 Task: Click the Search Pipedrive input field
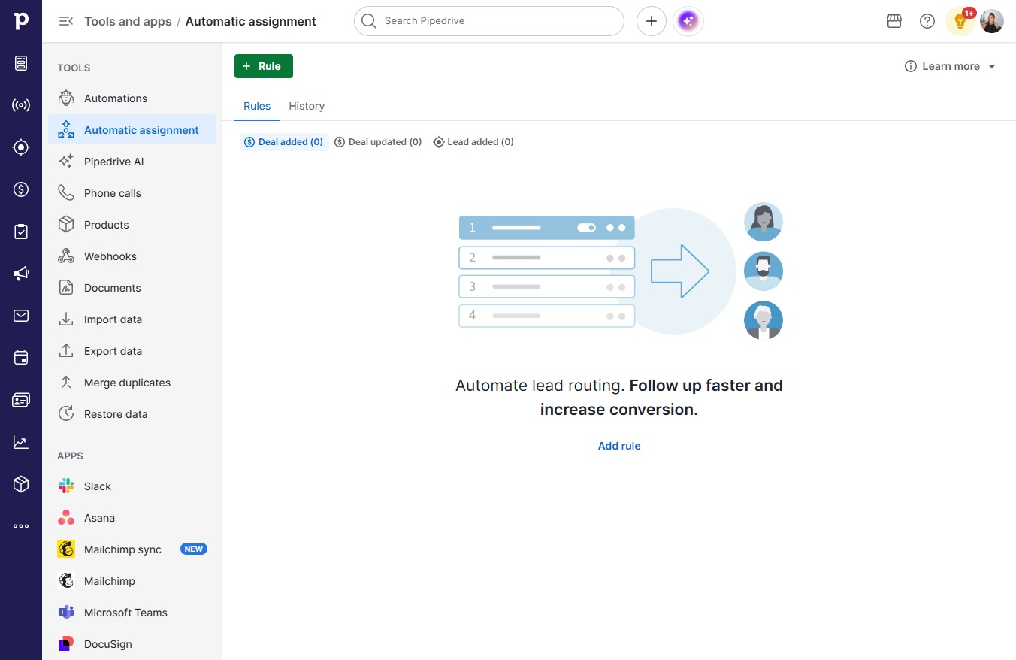(x=489, y=21)
